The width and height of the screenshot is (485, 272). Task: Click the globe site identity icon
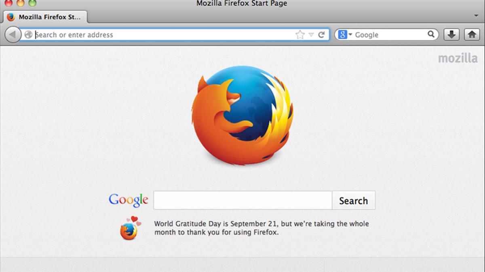28,35
